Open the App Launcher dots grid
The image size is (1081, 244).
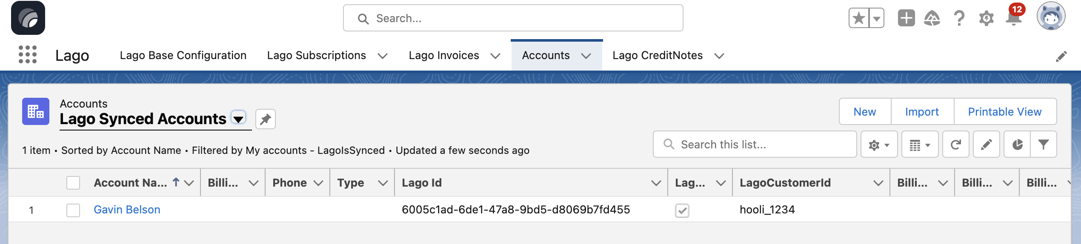click(x=28, y=55)
